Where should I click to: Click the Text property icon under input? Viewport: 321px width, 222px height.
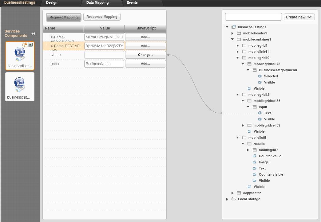260,113
